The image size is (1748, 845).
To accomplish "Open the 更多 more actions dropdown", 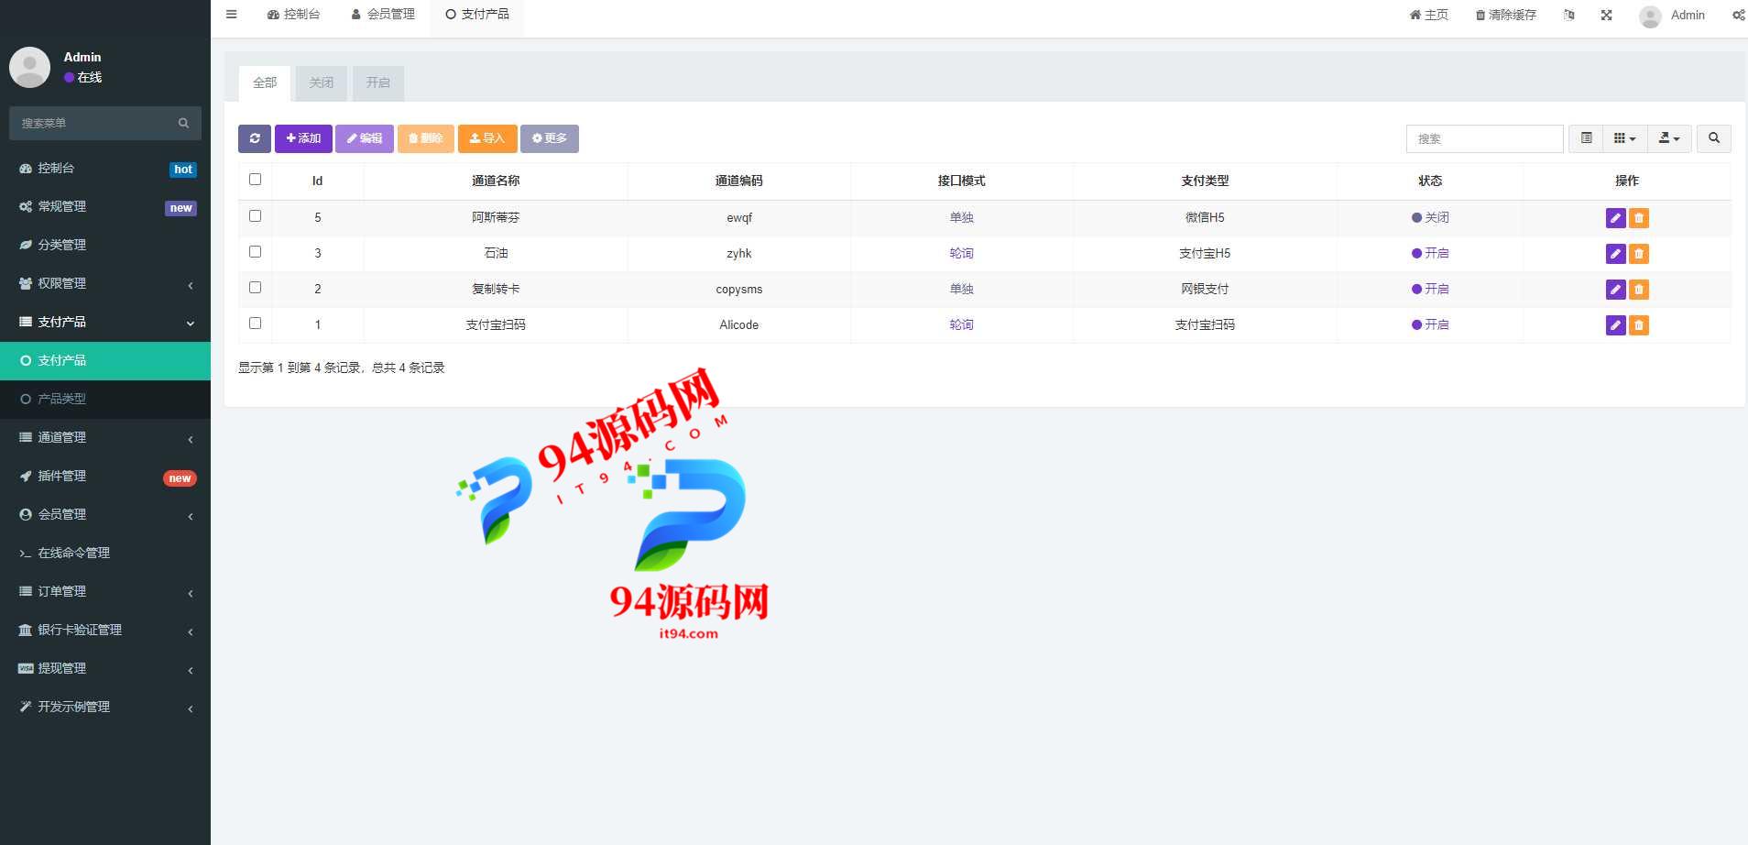I will [x=550, y=138].
